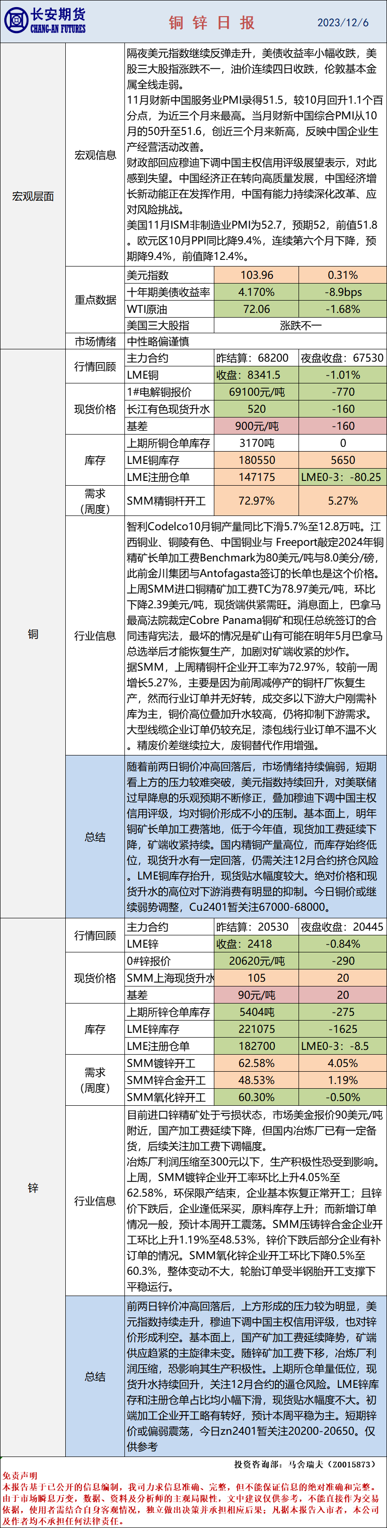
Task: Click the 铜 section header cell
Action: click(33, 634)
